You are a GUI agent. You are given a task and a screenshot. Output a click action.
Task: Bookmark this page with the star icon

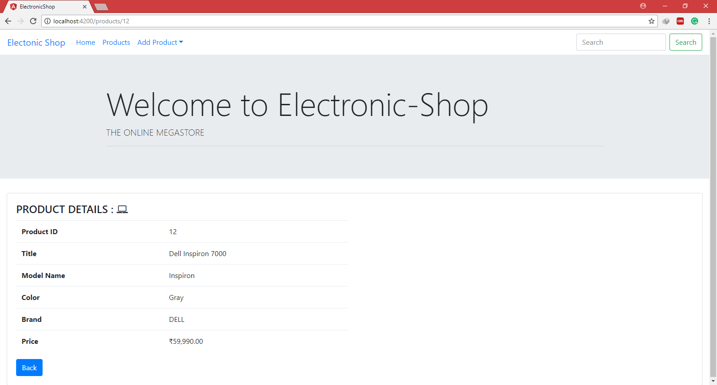652,21
